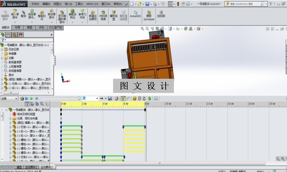Toggle the funnel filter button above the motion tree
The height and width of the screenshot is (172, 287).
point(27,104)
